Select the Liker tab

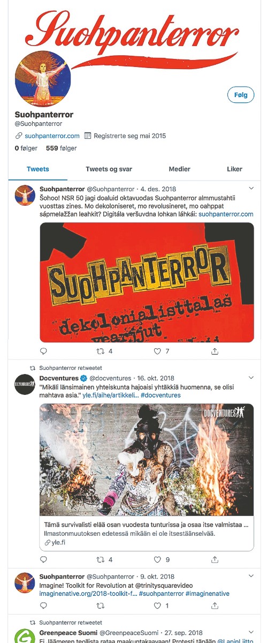tap(234, 169)
